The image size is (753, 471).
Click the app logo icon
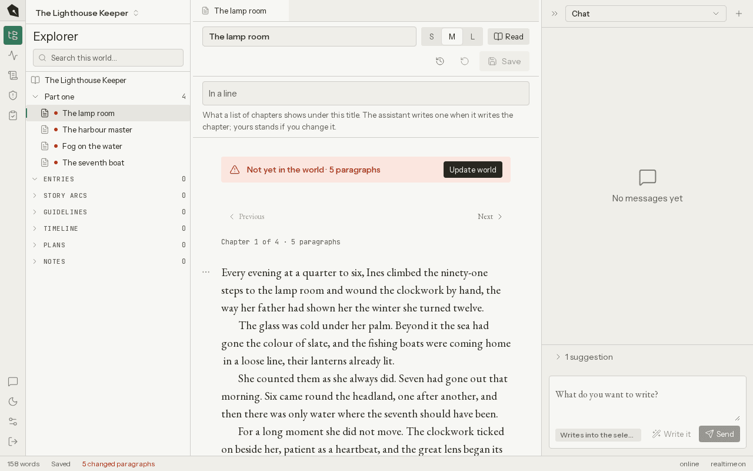[13, 11]
